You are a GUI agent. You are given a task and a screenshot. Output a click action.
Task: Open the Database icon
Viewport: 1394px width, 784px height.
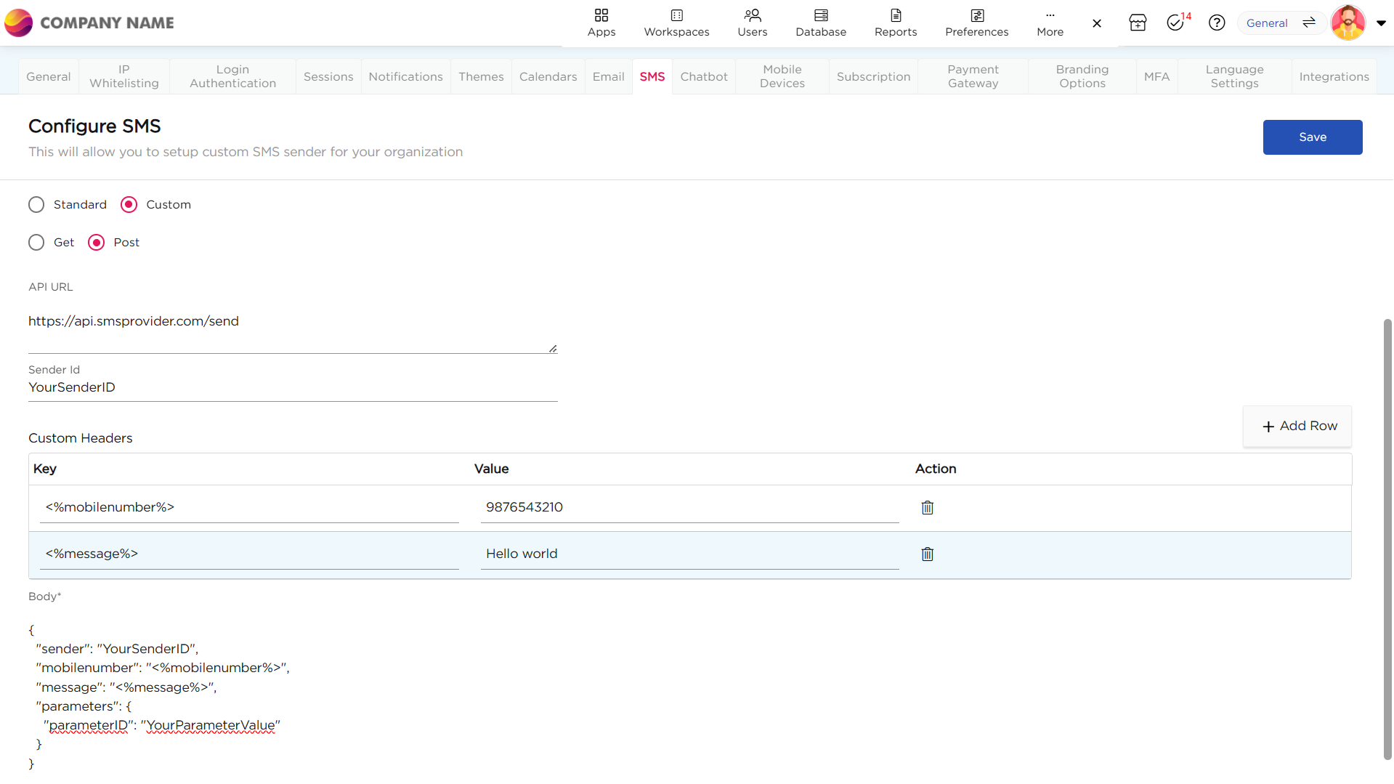(821, 16)
